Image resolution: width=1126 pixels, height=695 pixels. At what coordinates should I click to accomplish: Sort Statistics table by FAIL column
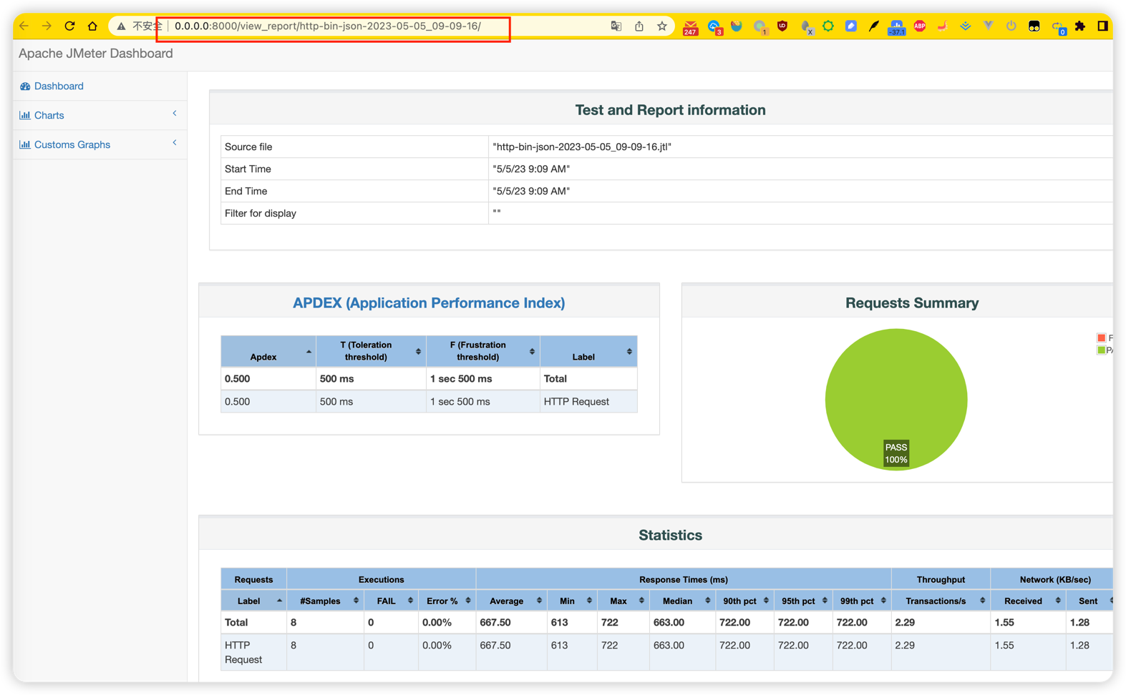point(391,601)
